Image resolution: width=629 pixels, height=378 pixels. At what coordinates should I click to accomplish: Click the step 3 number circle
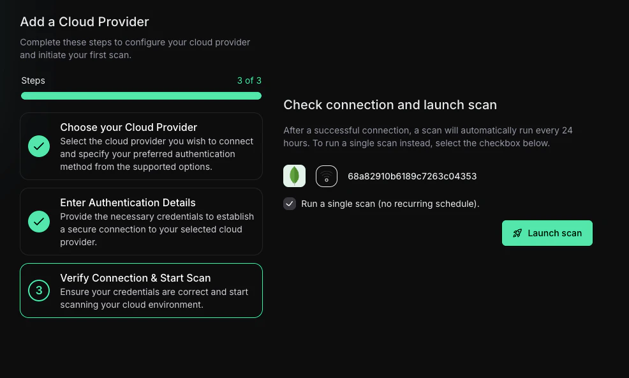pos(39,290)
